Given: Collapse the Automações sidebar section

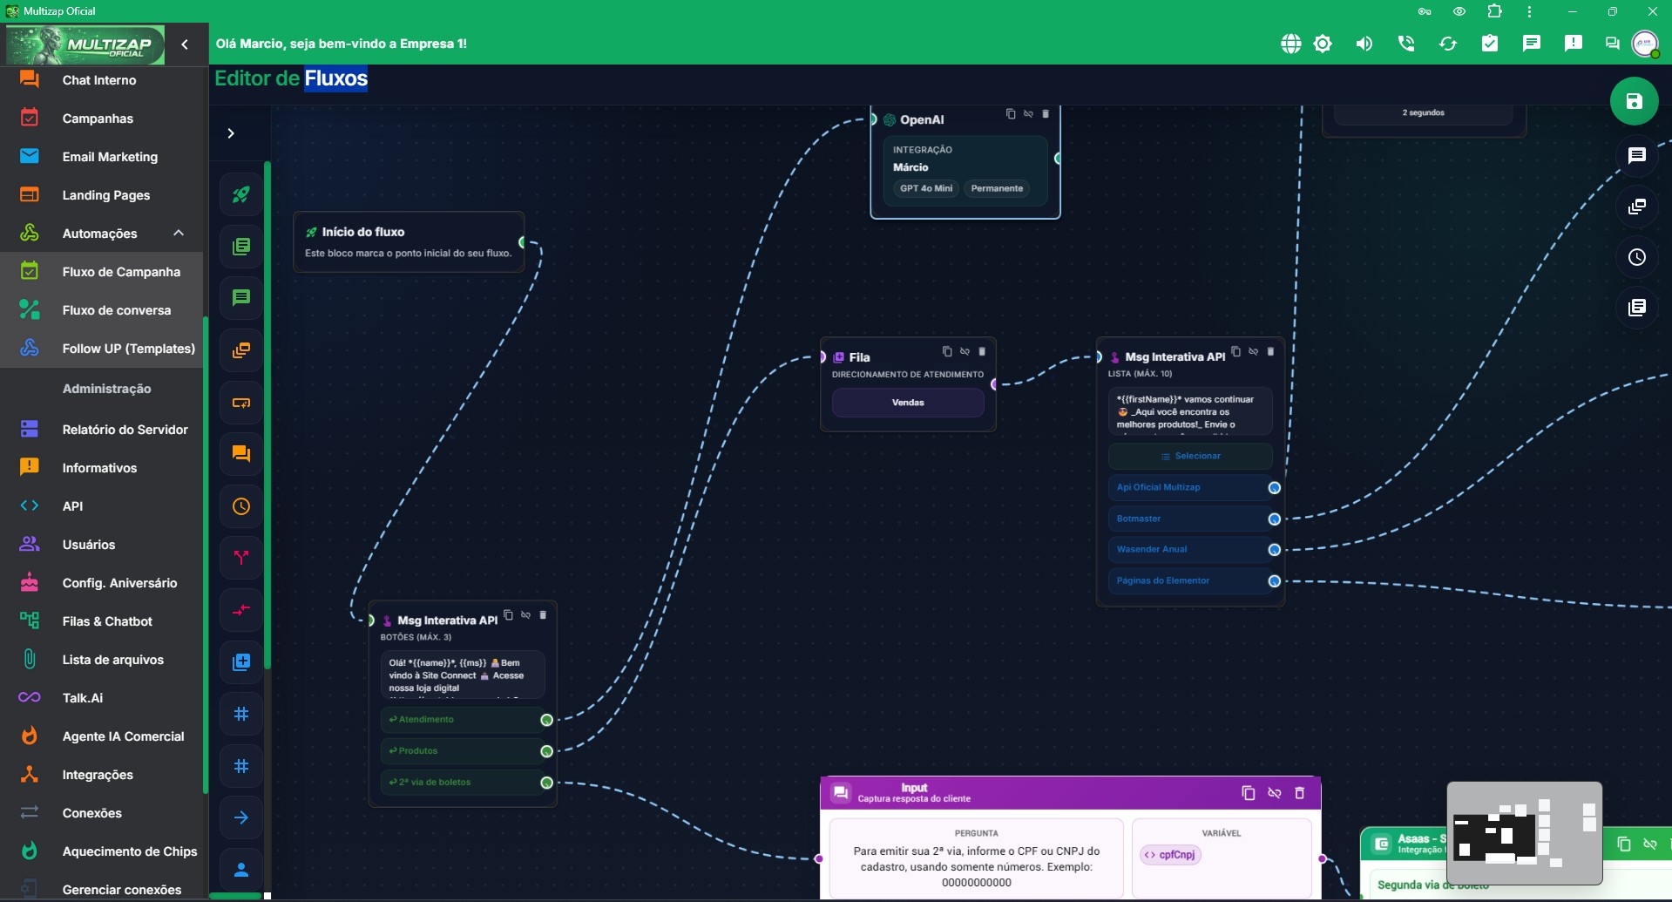Looking at the screenshot, I should (x=179, y=233).
